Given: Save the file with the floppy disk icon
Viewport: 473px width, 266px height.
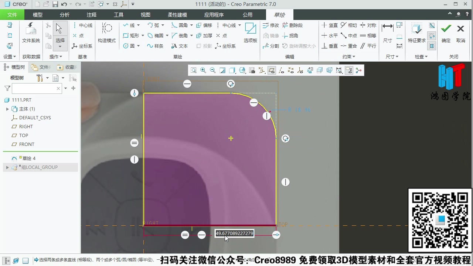Looking at the screenshot, I should click(55, 4).
